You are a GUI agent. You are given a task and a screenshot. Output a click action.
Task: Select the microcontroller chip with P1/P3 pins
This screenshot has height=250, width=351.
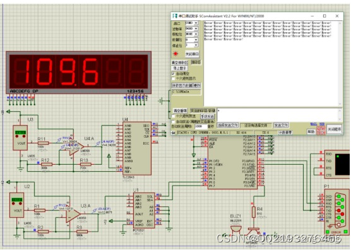[x=232, y=162]
